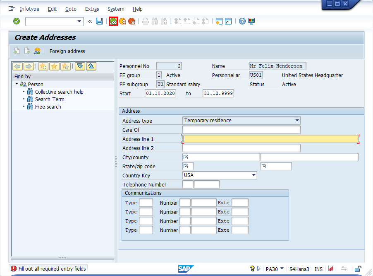Open the Extras menu
Viewport: 373px width, 276px height.
coord(92,9)
